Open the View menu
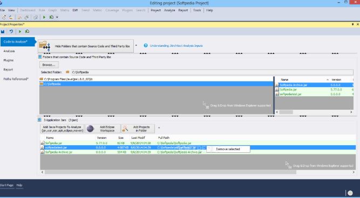Screen dimensions: 360x198 point(11,10)
